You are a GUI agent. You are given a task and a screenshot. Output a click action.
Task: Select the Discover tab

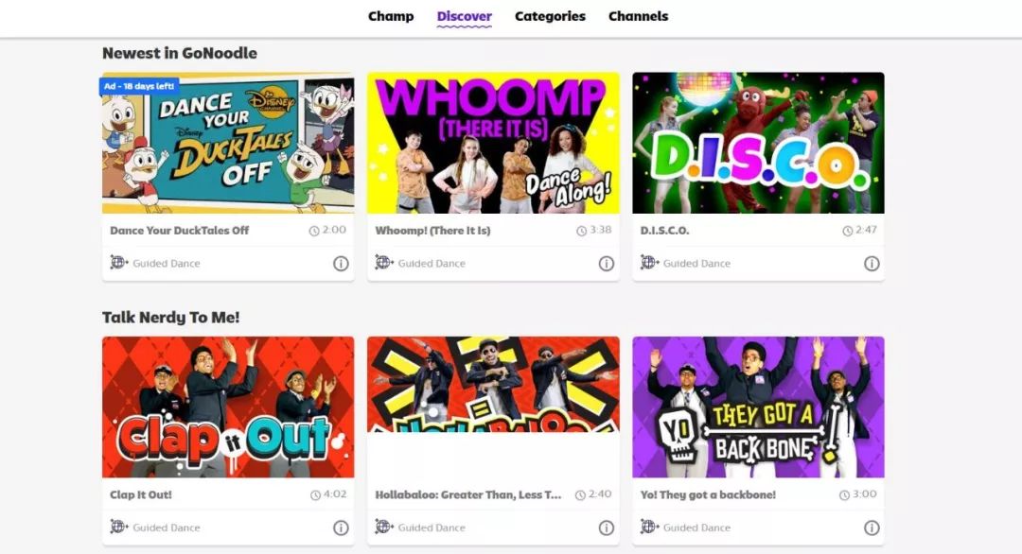pos(464,16)
